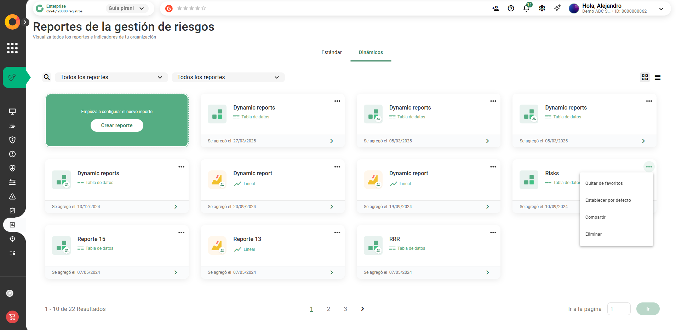Switch to the Estándar tab
The width and height of the screenshot is (676, 330).
click(331, 52)
